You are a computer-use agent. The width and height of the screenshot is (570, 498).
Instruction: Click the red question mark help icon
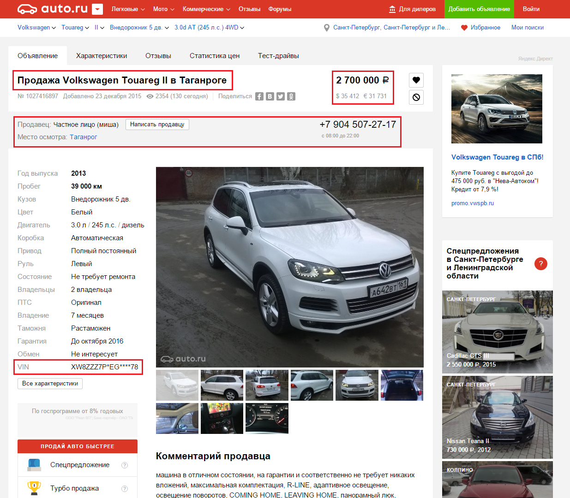541,264
